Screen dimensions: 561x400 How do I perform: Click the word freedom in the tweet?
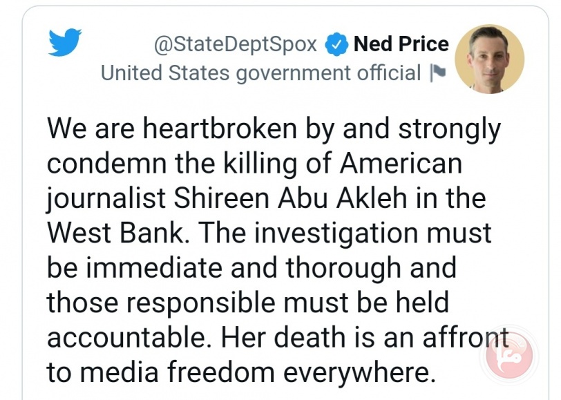[221, 372]
